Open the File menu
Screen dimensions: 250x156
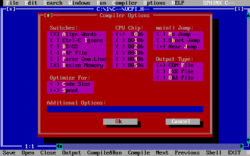12,3
